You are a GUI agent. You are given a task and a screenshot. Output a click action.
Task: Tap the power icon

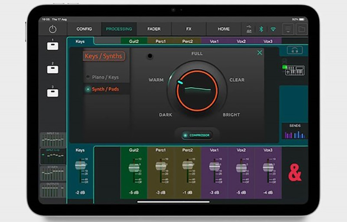(52, 29)
